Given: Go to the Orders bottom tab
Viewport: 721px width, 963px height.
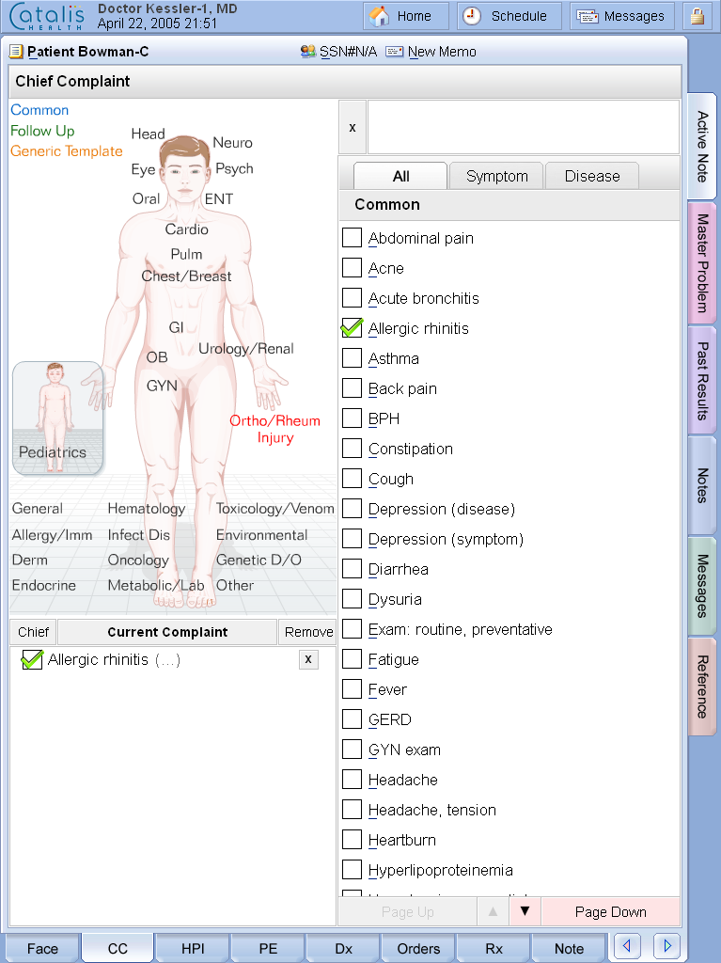Looking at the screenshot, I should tap(418, 948).
